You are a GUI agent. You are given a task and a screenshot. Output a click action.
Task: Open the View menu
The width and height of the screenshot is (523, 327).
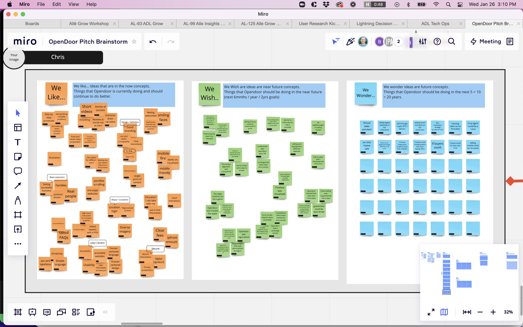click(x=74, y=4)
